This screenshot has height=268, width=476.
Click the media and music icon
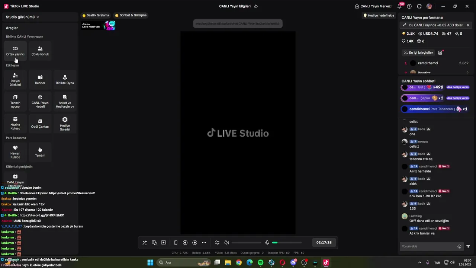coord(154,243)
